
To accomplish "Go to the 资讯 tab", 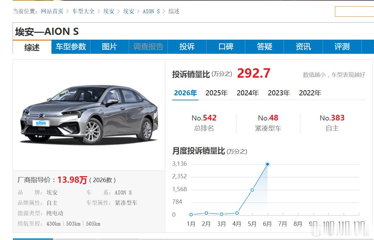I will [303, 47].
